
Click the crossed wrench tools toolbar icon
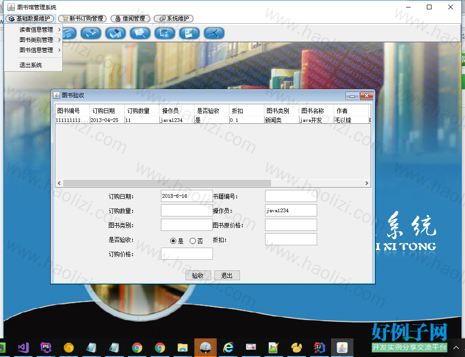pyautogui.click(x=214, y=33)
